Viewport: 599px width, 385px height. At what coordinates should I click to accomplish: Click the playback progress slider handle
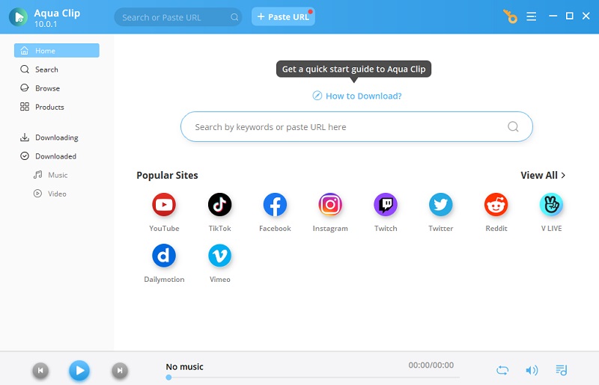pos(168,378)
